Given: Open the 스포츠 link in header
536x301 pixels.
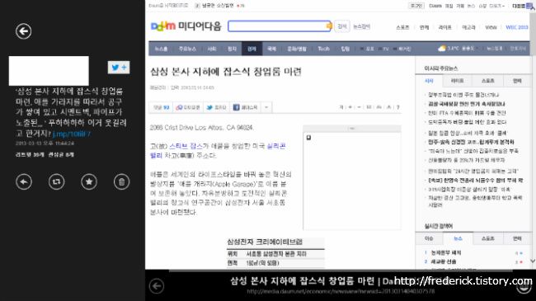Looking at the screenshot, I should click(x=402, y=27).
